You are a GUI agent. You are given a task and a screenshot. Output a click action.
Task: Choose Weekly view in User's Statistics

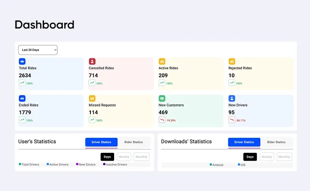(124, 157)
